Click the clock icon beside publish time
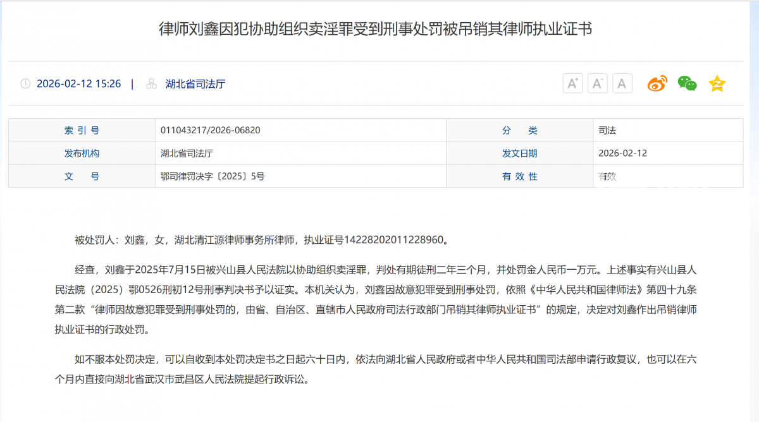This screenshot has width=759, height=422. [25, 84]
